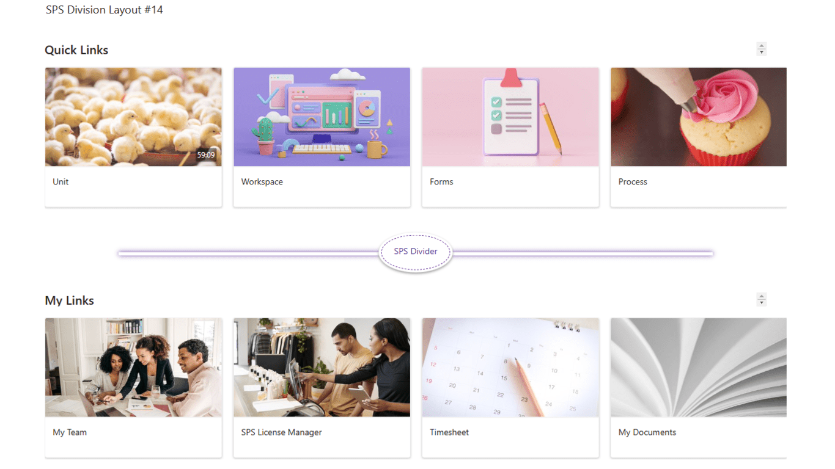Click the SPS Divider oval label
Screen dimensions: 835x469
pos(416,252)
